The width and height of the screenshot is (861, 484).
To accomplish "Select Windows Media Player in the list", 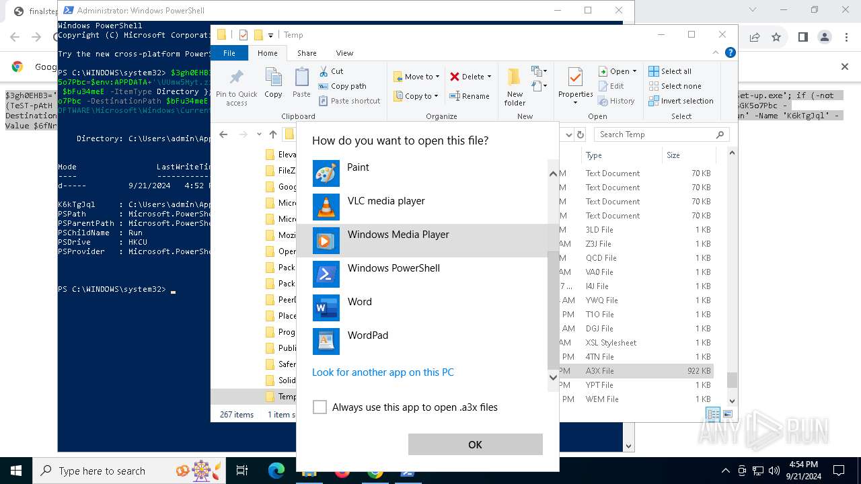I will click(x=422, y=241).
